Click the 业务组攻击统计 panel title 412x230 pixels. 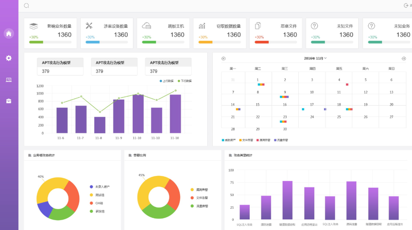(x=44, y=155)
